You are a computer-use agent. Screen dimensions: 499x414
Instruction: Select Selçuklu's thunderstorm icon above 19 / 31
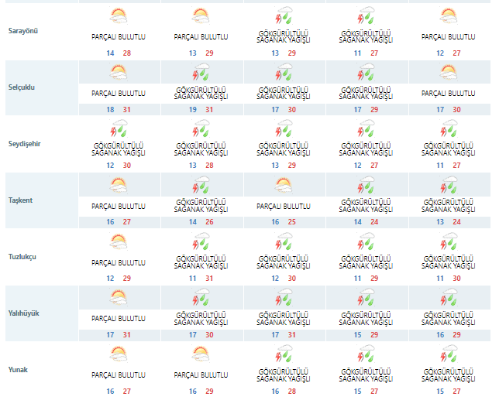[201, 73]
